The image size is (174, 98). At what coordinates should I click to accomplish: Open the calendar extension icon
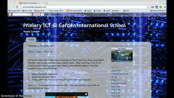point(157,7)
